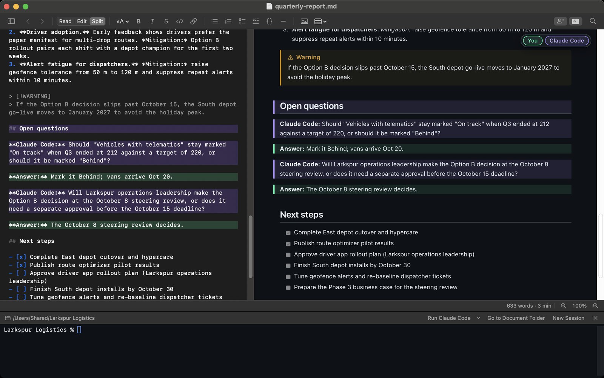Go forward with the right arrow
The image size is (604, 378).
coord(42,21)
